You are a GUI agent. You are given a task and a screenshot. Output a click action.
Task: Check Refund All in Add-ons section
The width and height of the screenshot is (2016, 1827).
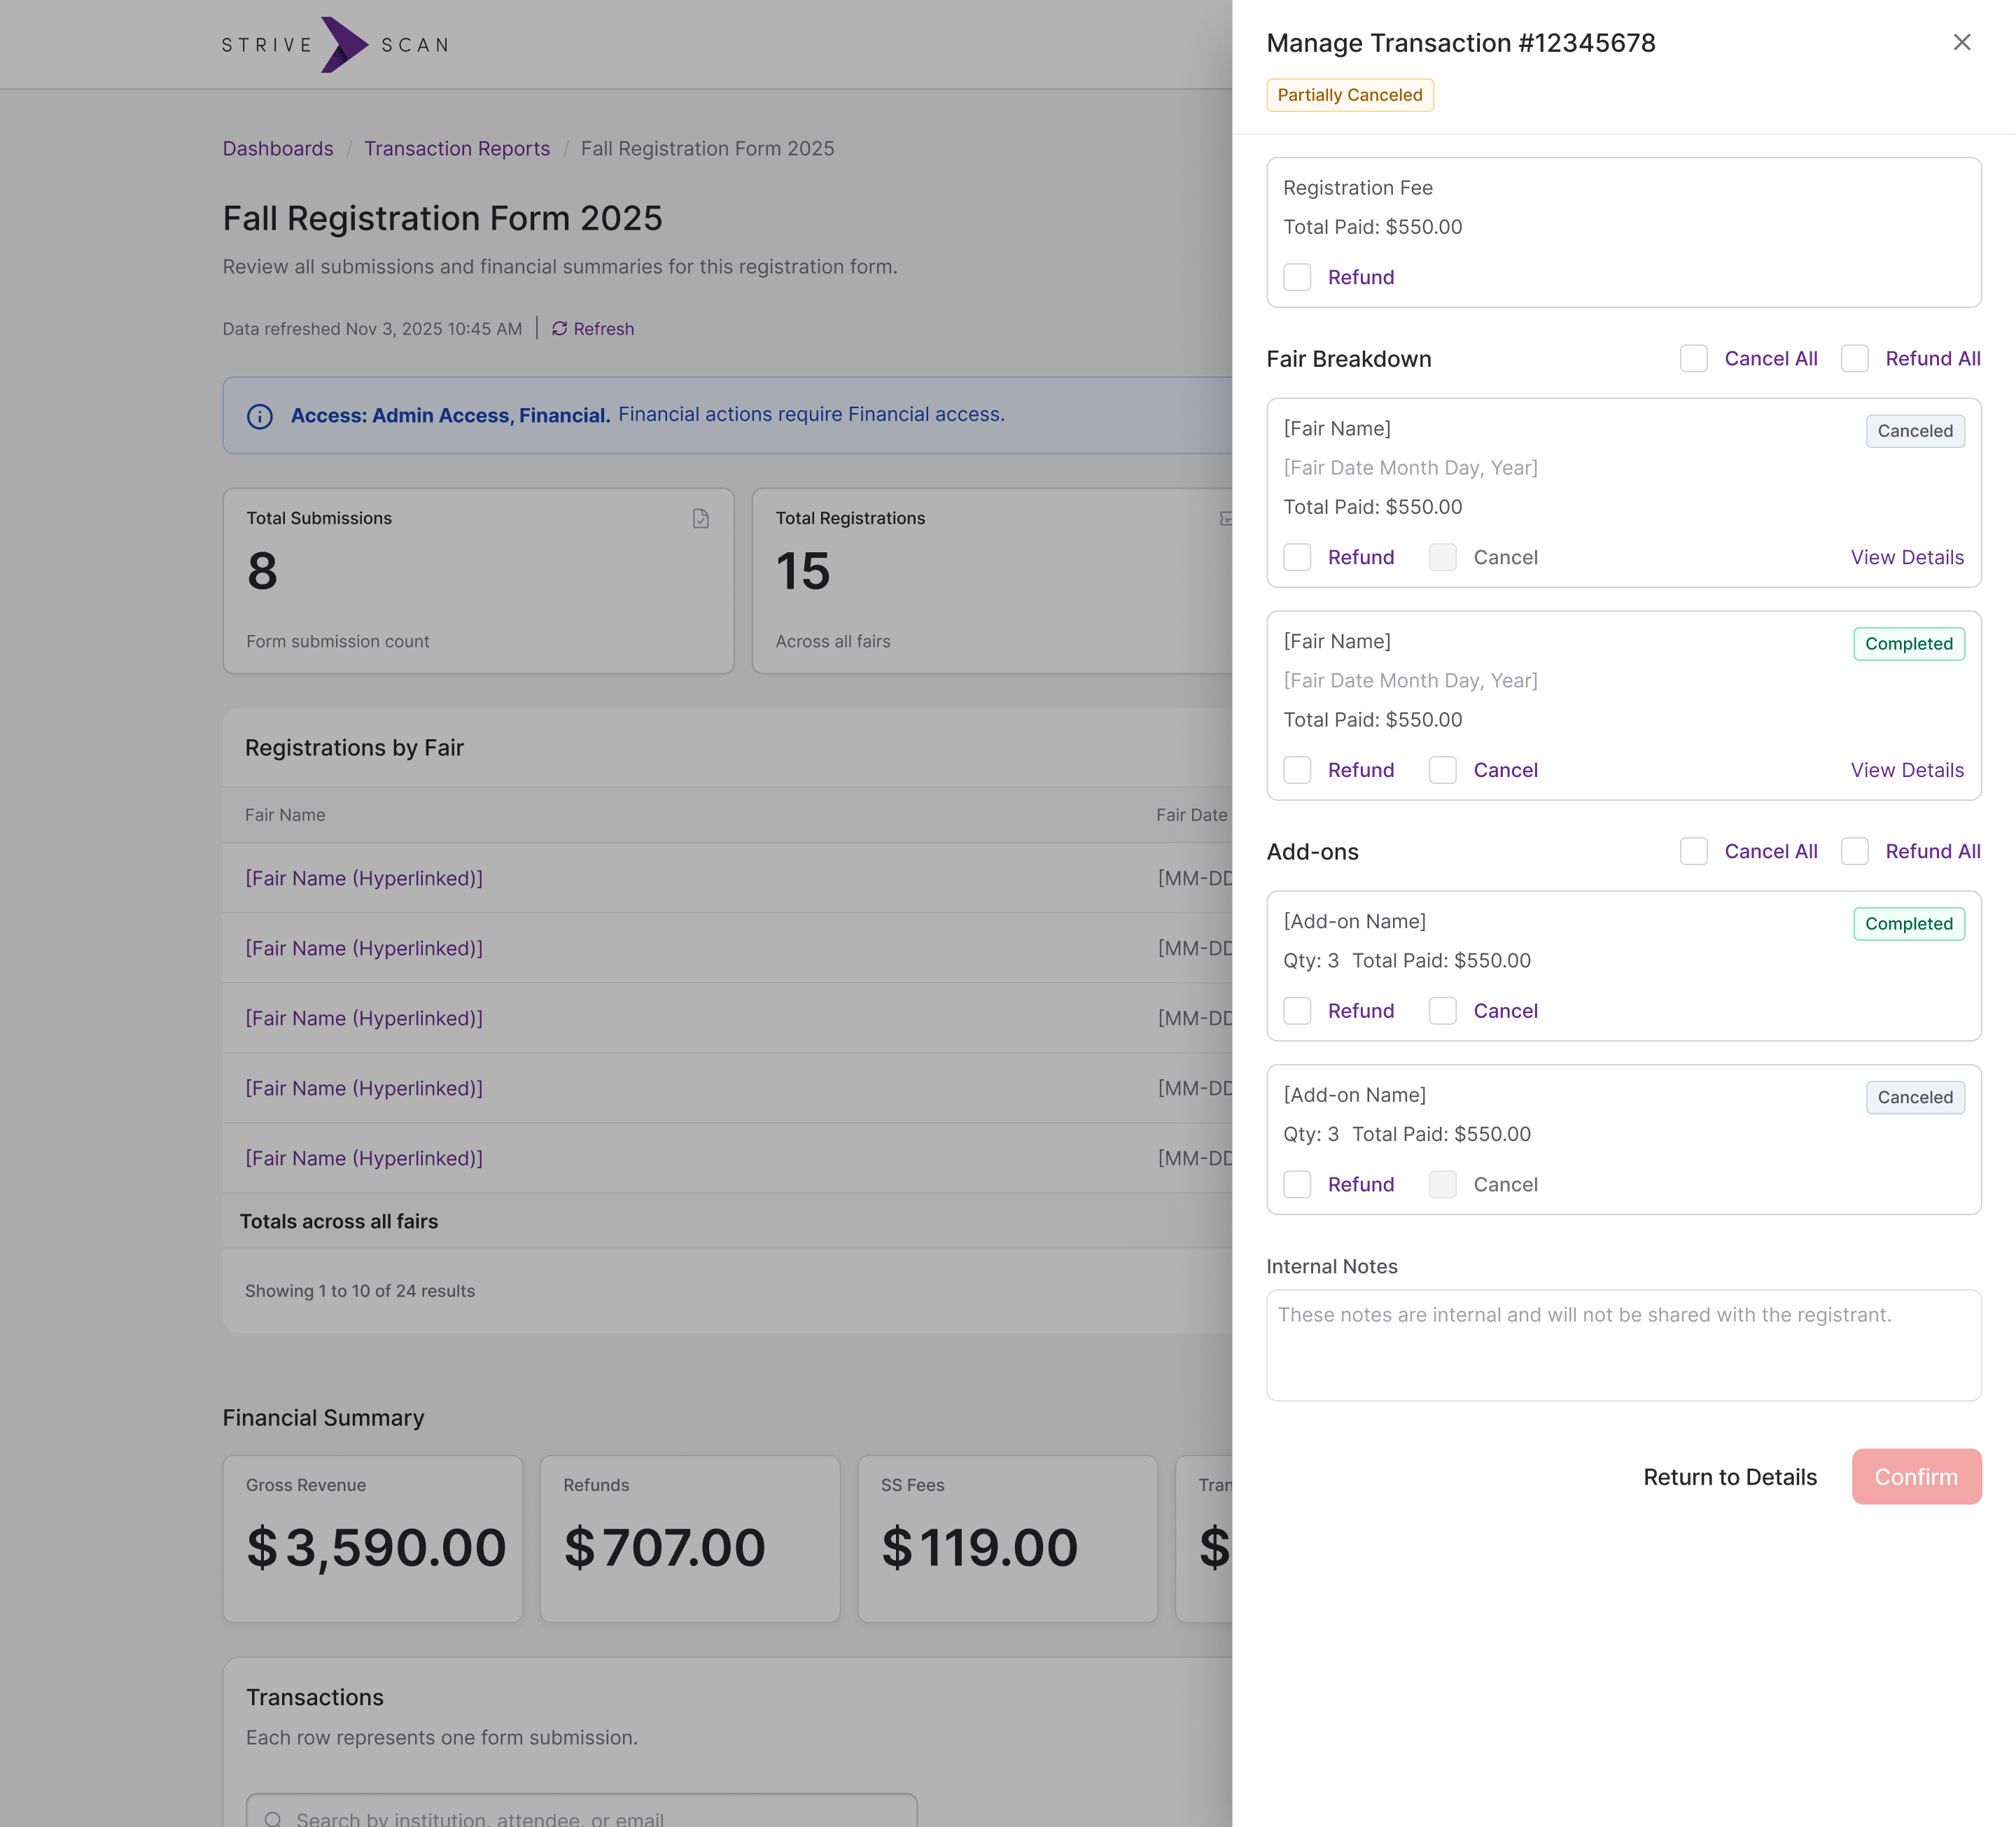[1854, 851]
